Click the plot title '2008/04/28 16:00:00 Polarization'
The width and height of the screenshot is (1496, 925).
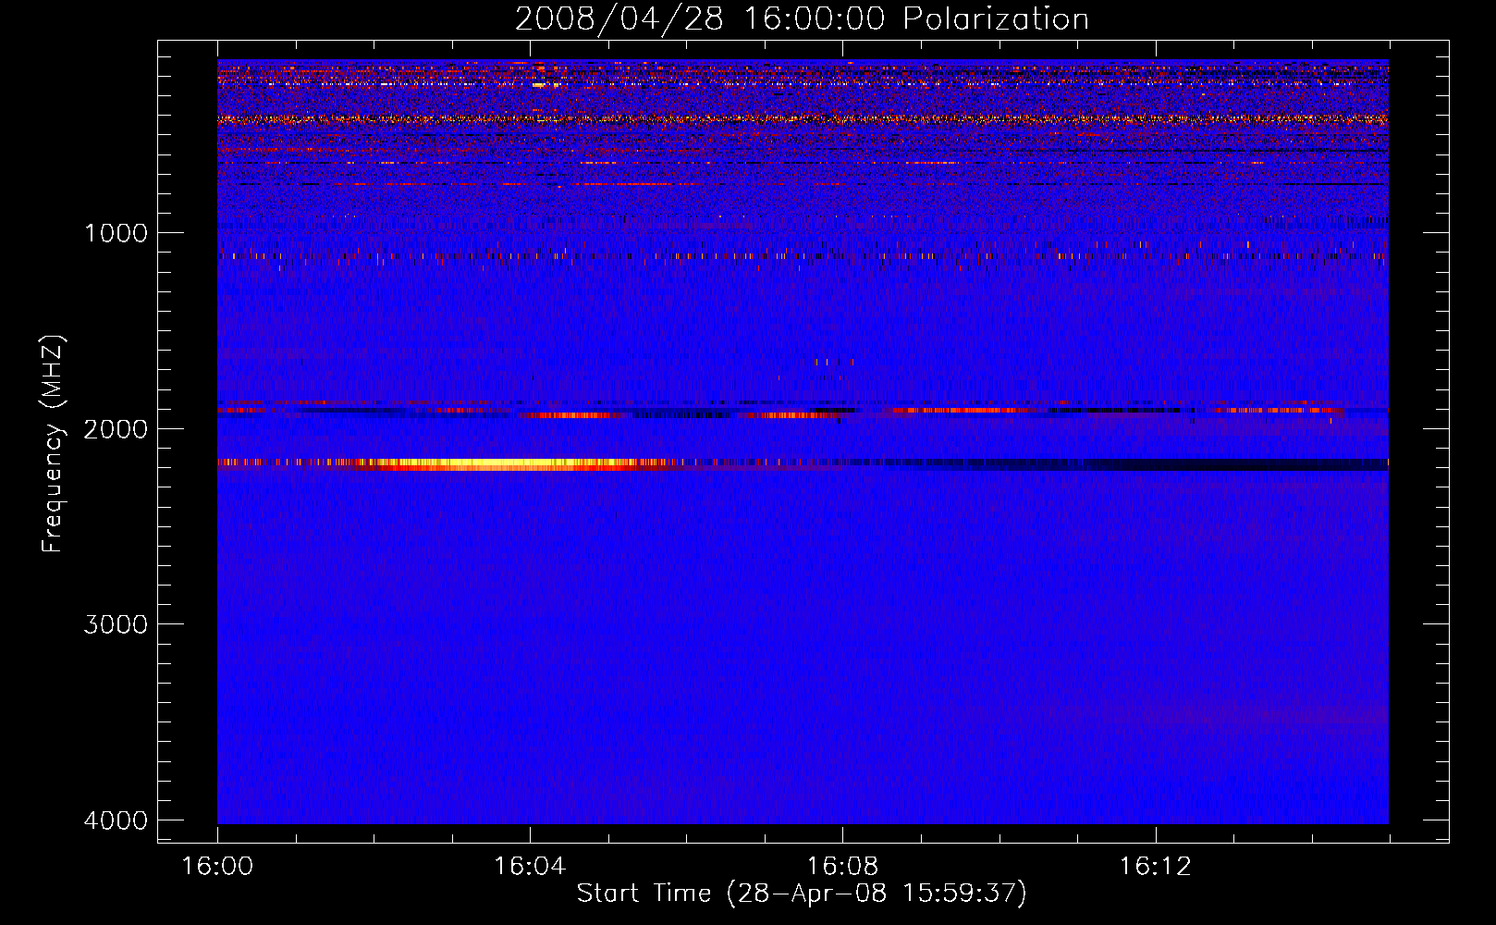[x=802, y=19]
